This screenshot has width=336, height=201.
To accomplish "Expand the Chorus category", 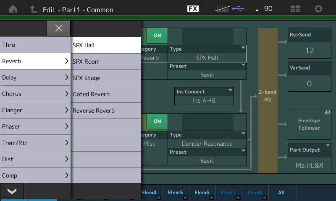I will [35, 94].
